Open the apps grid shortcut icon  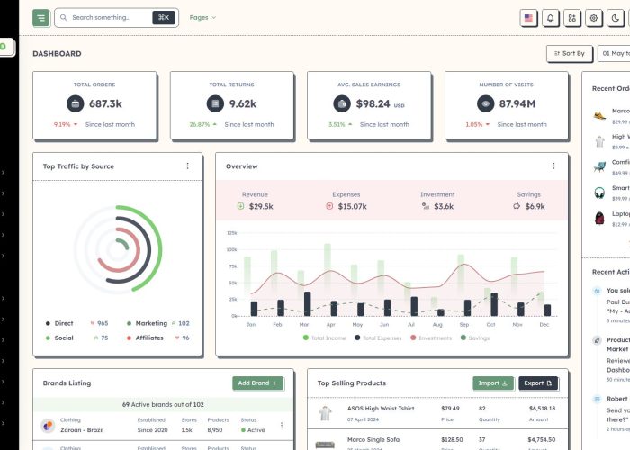pyautogui.click(x=571, y=18)
